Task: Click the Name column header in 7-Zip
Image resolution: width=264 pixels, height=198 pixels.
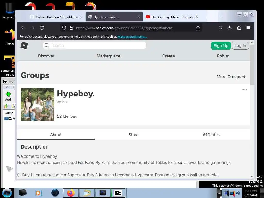Action: (x=9, y=113)
